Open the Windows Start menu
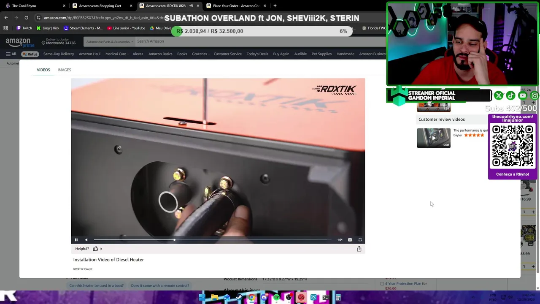The image size is (540, 304). click(202, 298)
